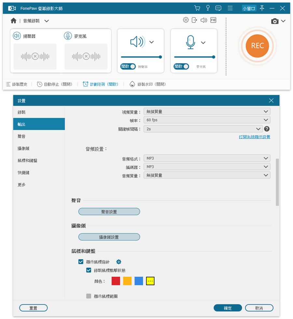Open the 編碼器 MP3 dropdown
This screenshot has height=319, width=293.
pos(207,167)
